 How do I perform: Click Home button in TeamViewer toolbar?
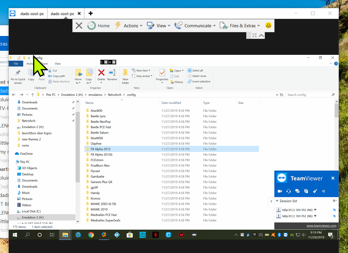(x=99, y=26)
